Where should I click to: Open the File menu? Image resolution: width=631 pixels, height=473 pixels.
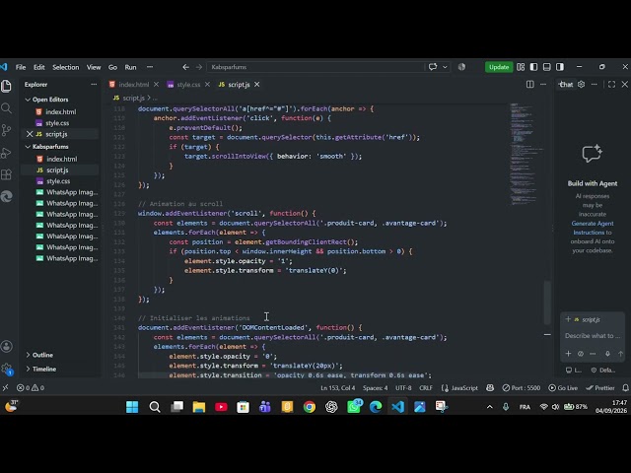tap(21, 67)
